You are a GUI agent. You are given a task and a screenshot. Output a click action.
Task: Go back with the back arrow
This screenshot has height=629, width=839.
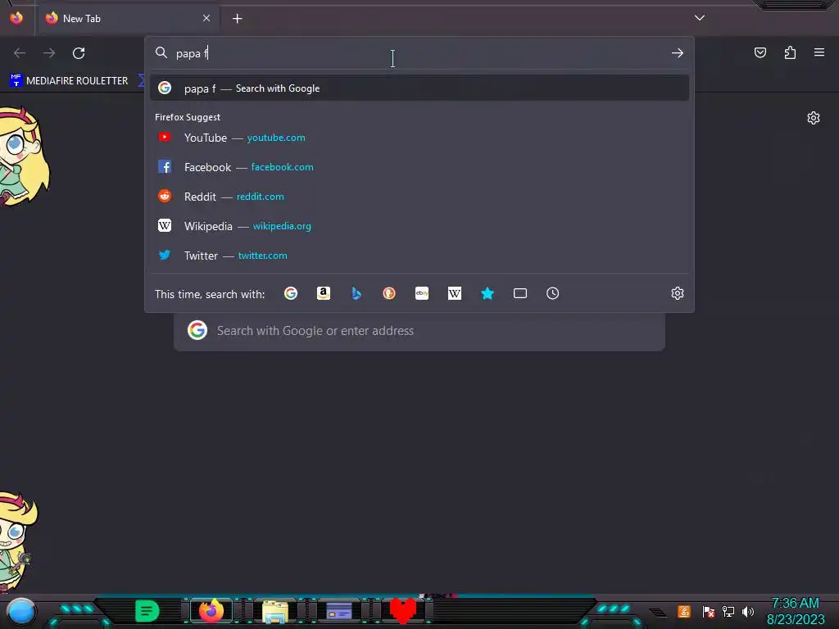point(20,53)
